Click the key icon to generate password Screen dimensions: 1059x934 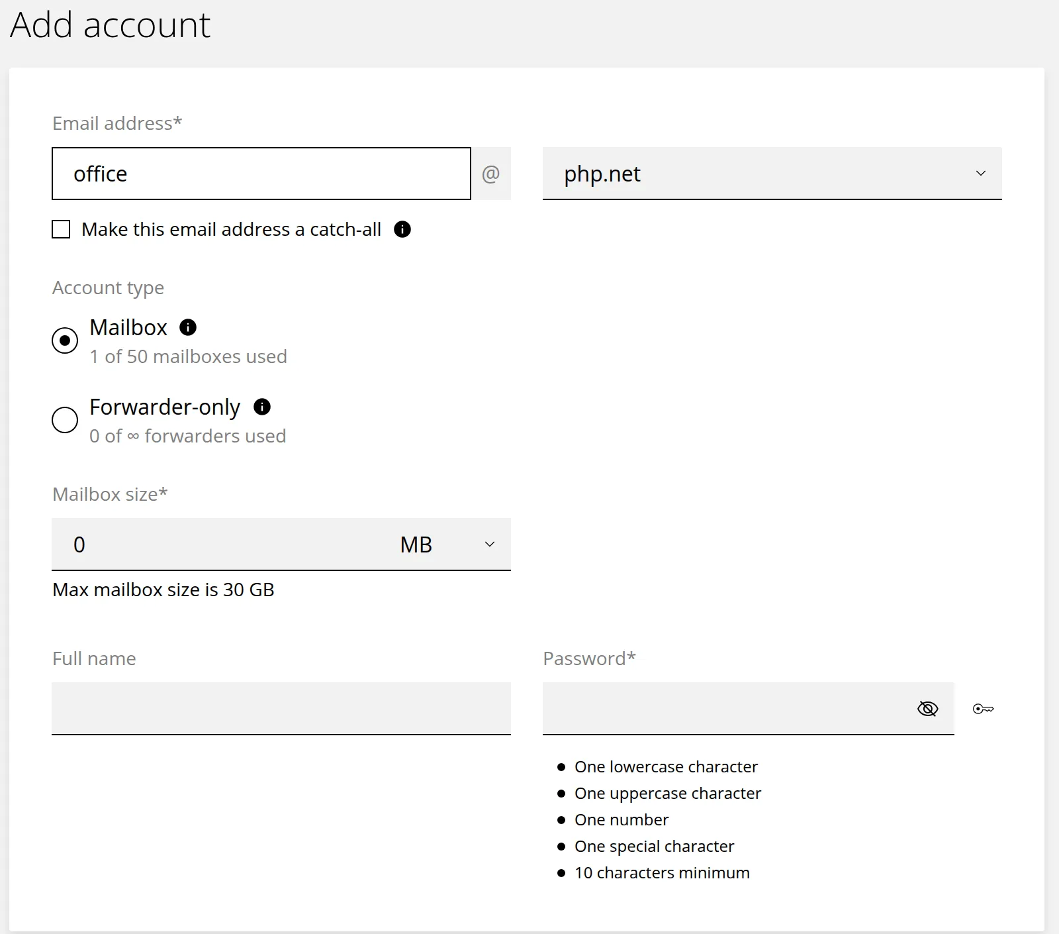click(984, 709)
